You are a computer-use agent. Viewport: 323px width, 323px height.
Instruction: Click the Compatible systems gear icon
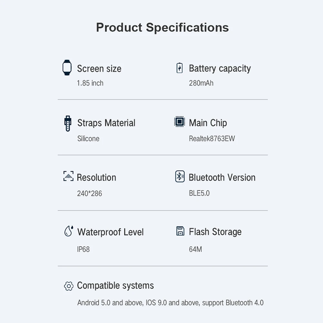68,286
